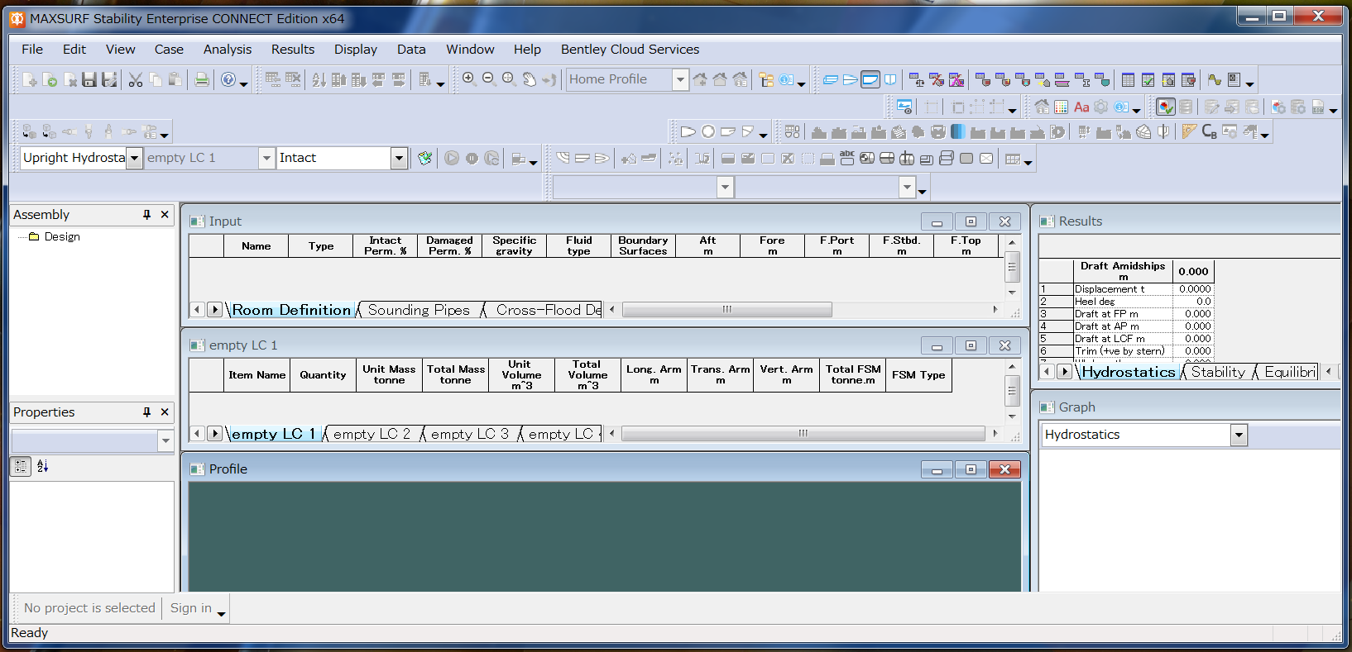Click the Pause analysis icon
This screenshot has height=652, width=1352.
coord(472,159)
